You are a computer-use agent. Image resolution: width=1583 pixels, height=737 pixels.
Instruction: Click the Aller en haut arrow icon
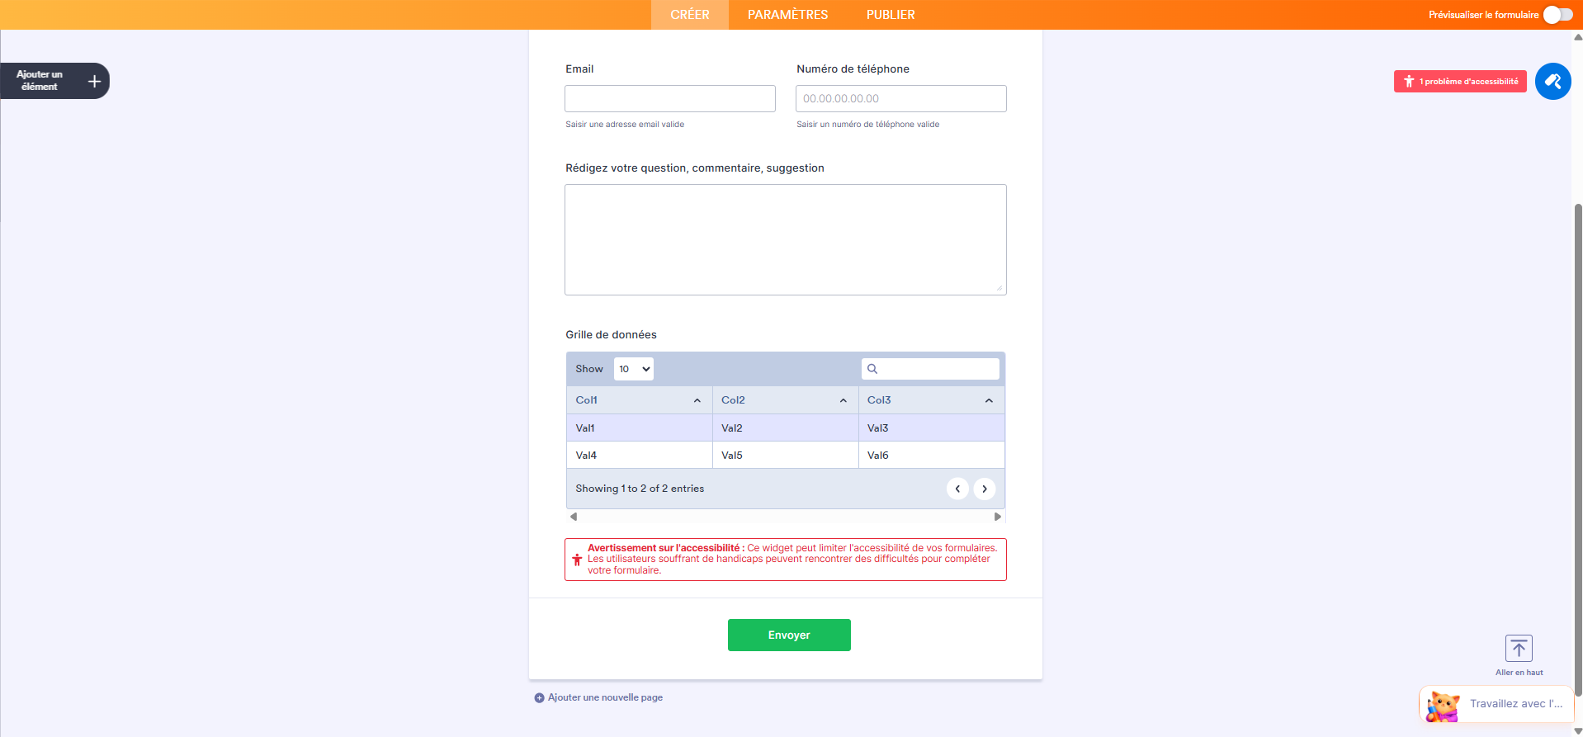click(1518, 648)
